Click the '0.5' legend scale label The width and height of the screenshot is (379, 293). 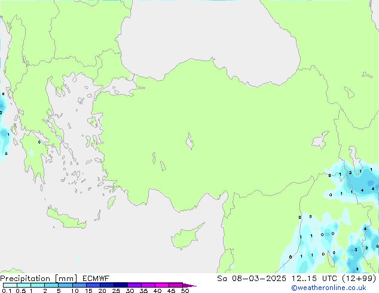tap(21, 291)
